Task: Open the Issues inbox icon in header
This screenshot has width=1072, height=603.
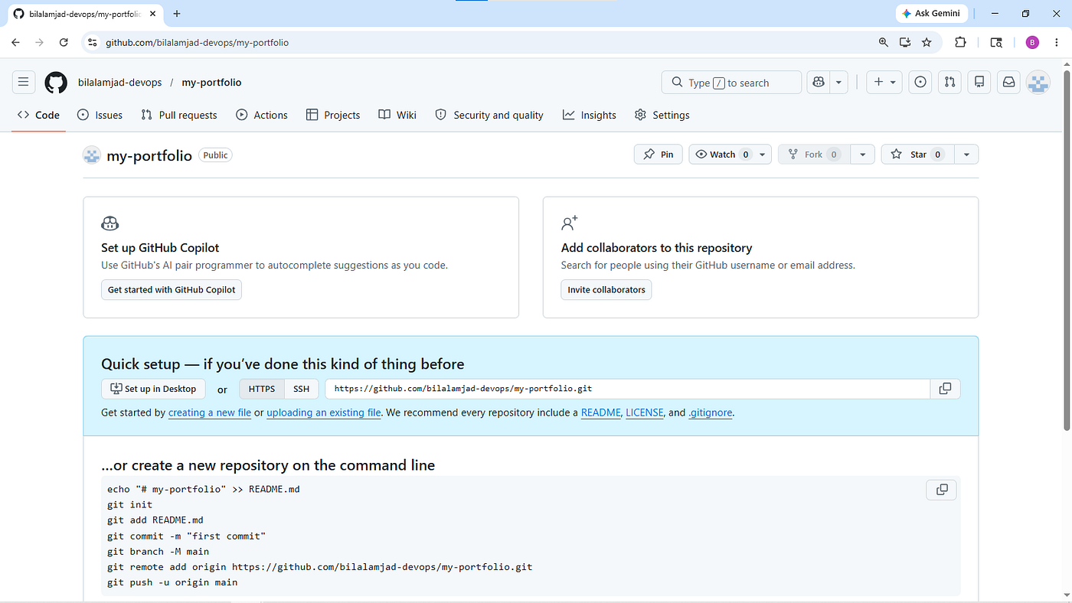Action: coord(920,82)
